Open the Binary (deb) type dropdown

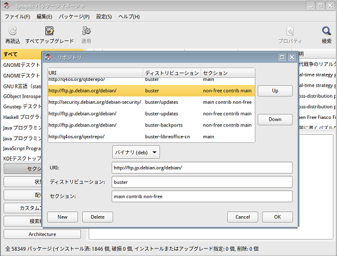(x=136, y=152)
